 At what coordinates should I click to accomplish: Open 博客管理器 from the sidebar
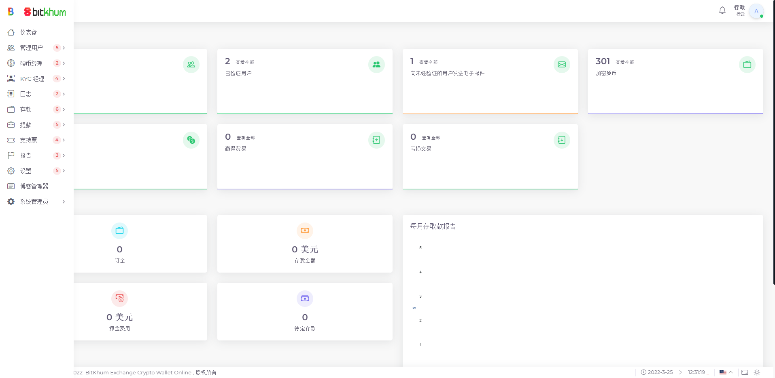pos(34,186)
